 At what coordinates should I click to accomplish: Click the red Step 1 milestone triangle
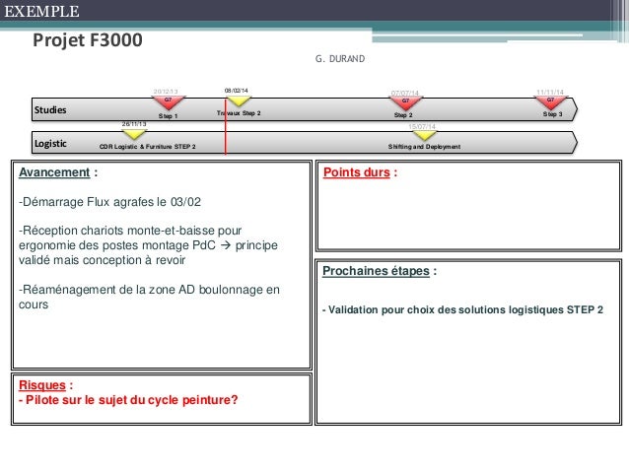(169, 102)
